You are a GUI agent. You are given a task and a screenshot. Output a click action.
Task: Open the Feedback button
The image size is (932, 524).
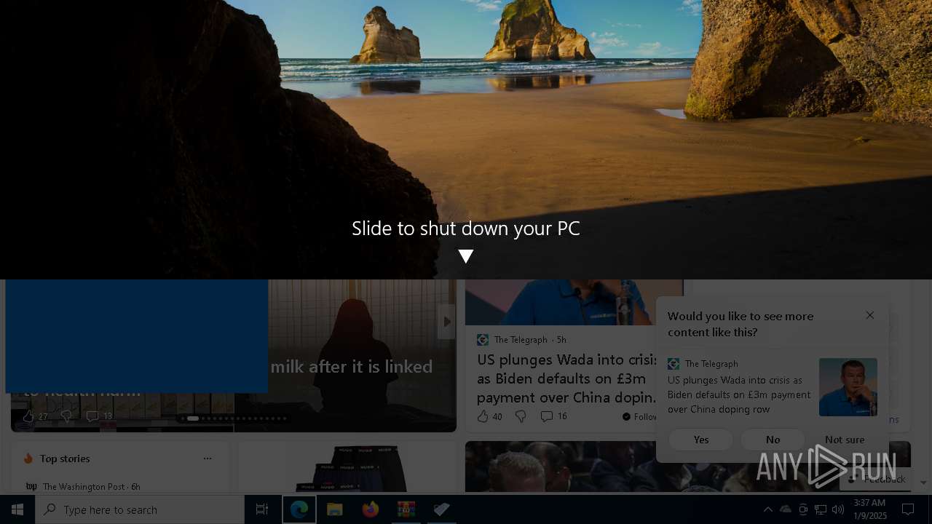876,479
